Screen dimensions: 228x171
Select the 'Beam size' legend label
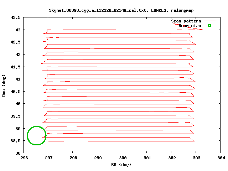(x=190, y=26)
